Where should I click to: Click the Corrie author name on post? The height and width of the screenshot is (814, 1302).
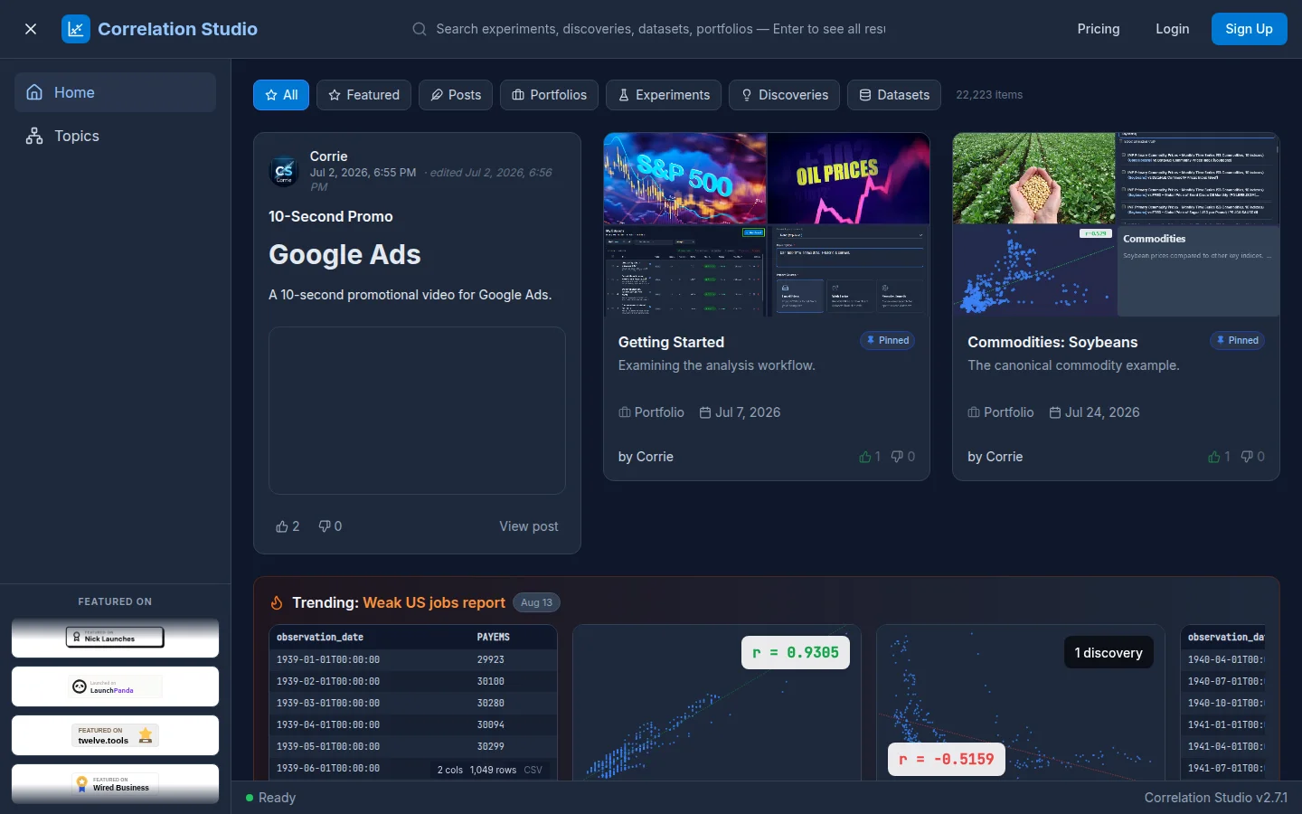click(328, 156)
